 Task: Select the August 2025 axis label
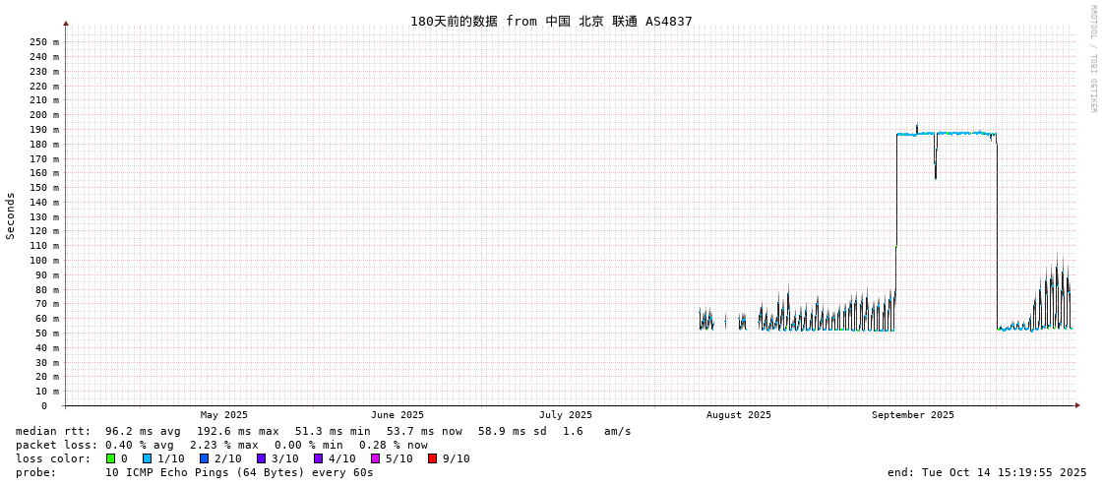point(739,415)
